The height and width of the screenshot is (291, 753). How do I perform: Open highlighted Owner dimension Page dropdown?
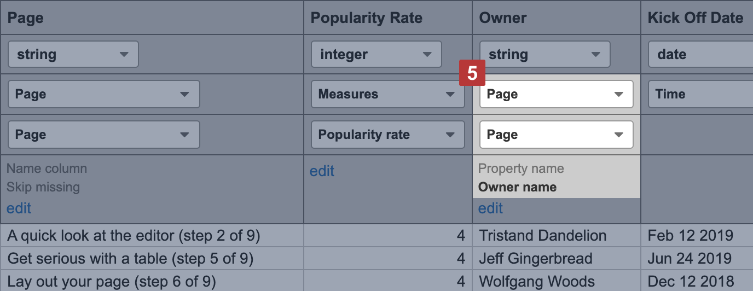[x=556, y=94]
